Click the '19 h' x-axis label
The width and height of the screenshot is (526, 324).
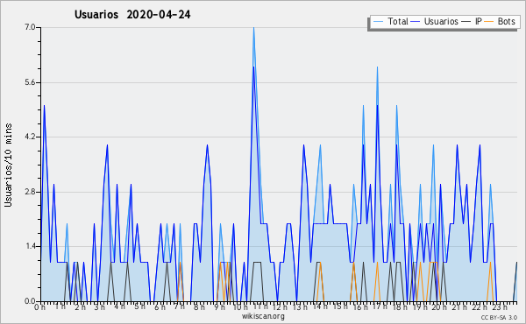(x=419, y=307)
